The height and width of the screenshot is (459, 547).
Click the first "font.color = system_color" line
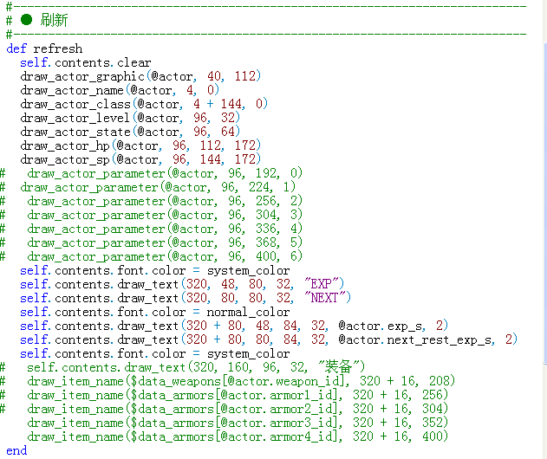[x=155, y=271]
